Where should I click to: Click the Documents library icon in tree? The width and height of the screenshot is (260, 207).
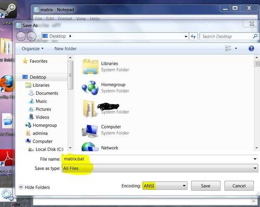pyautogui.click(x=31, y=93)
